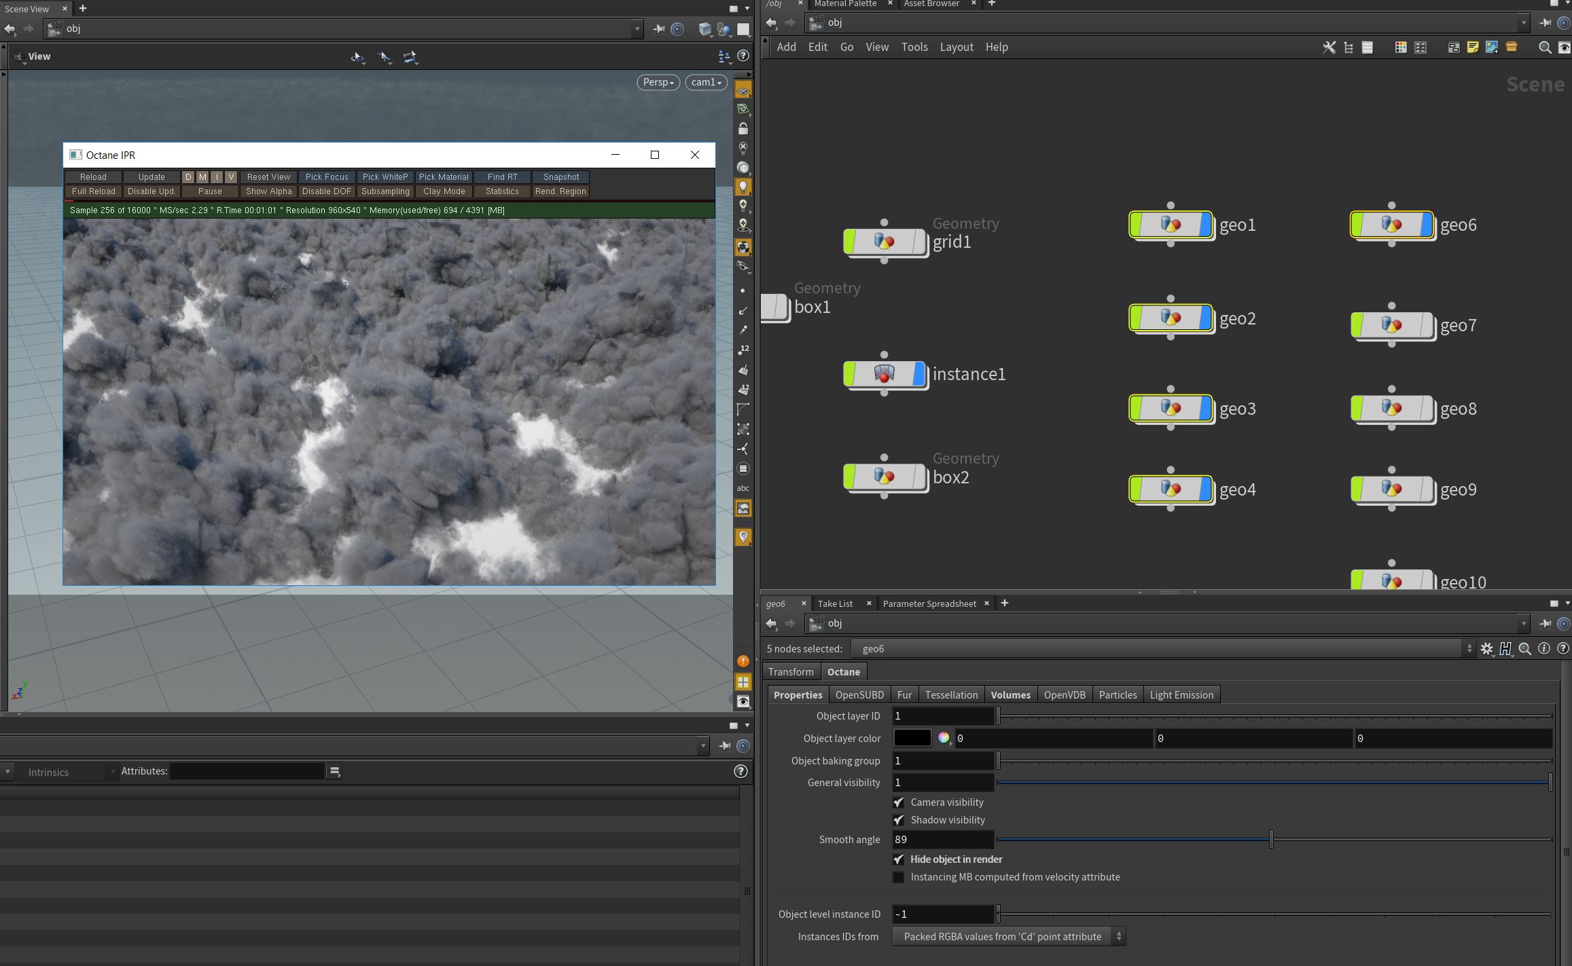Viewport: 1572px width, 966px height.
Task: Click the sticky note icon in network toolbar
Action: click(x=1472, y=48)
